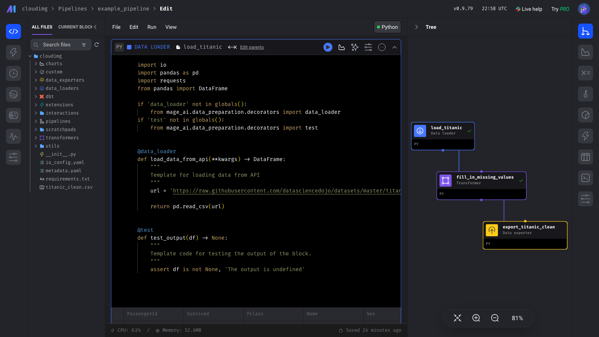Open the Charts icon in right sidebar
The image size is (599, 337).
pos(586,52)
